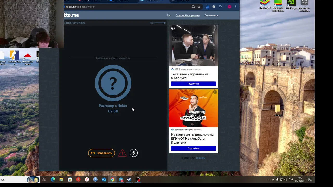
Task: Open File Explorer from the taskbar
Action: pos(61,179)
